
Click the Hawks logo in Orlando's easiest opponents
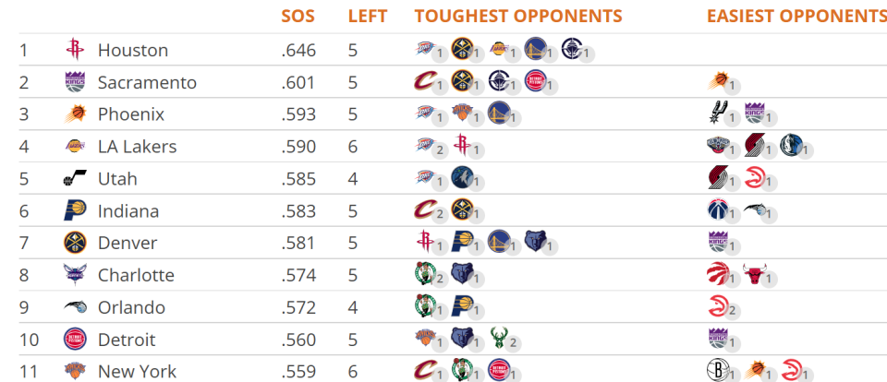(717, 306)
